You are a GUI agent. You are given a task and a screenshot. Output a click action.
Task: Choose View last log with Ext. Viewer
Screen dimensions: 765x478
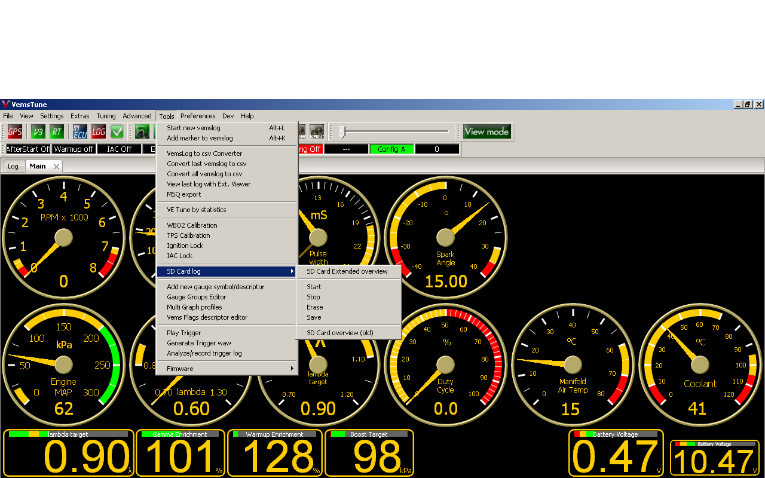227,184
